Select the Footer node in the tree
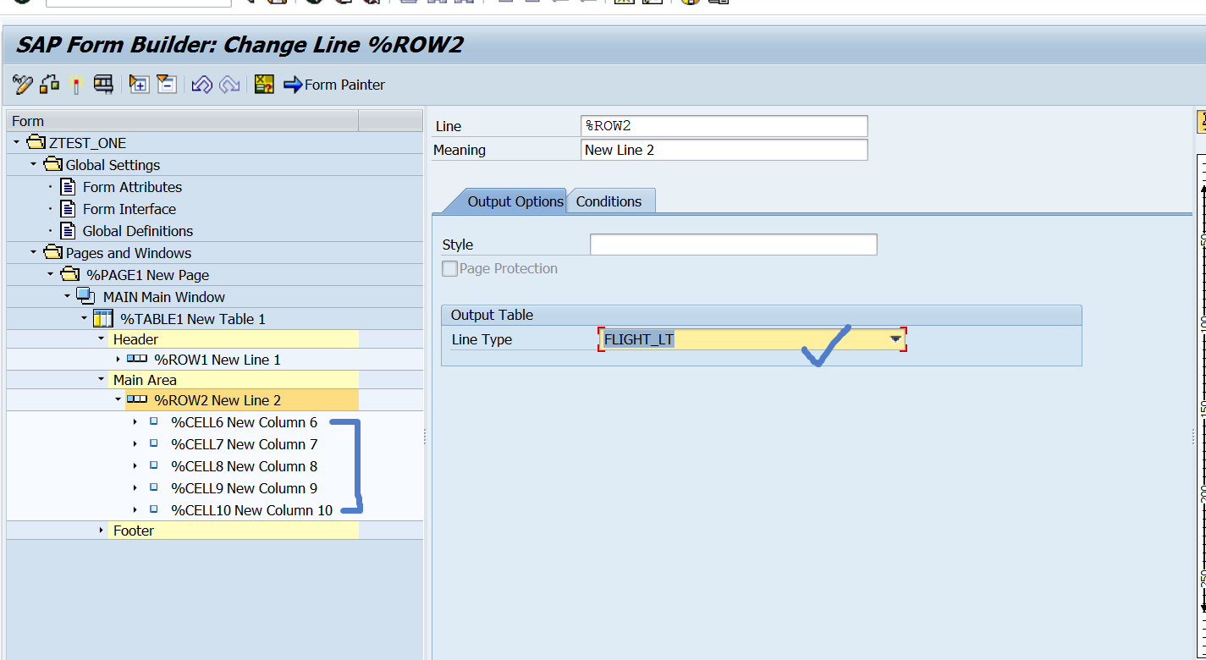 click(133, 530)
